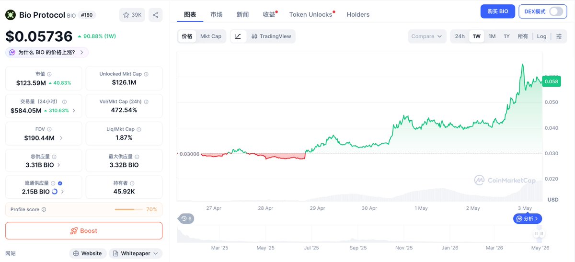Viewport: 575px width, 262px height.
Task: Click the info icon beside Unlocked Mkt Cap
Action: pos(146,74)
